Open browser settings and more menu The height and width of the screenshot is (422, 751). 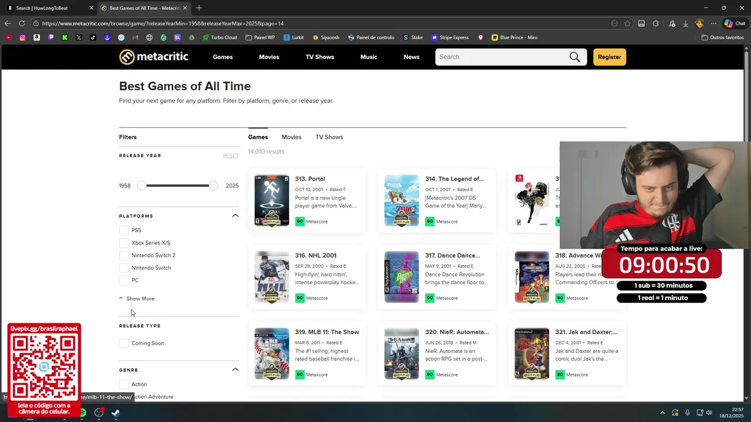[713, 23]
